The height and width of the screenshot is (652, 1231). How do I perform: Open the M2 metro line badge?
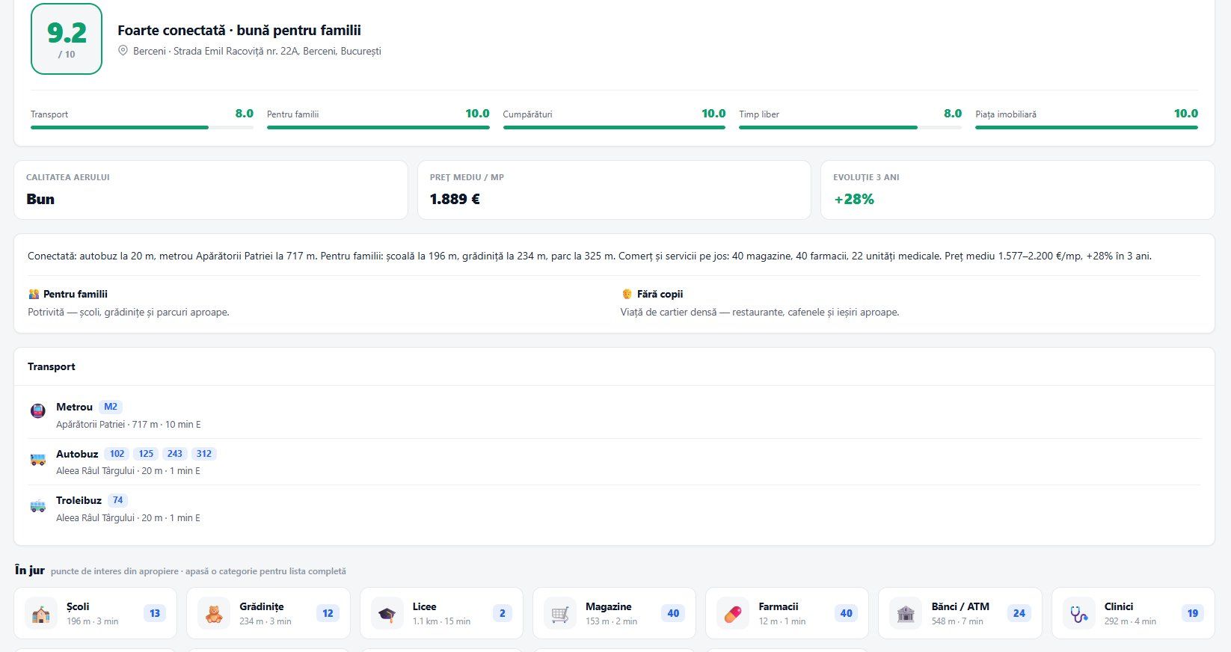(111, 407)
